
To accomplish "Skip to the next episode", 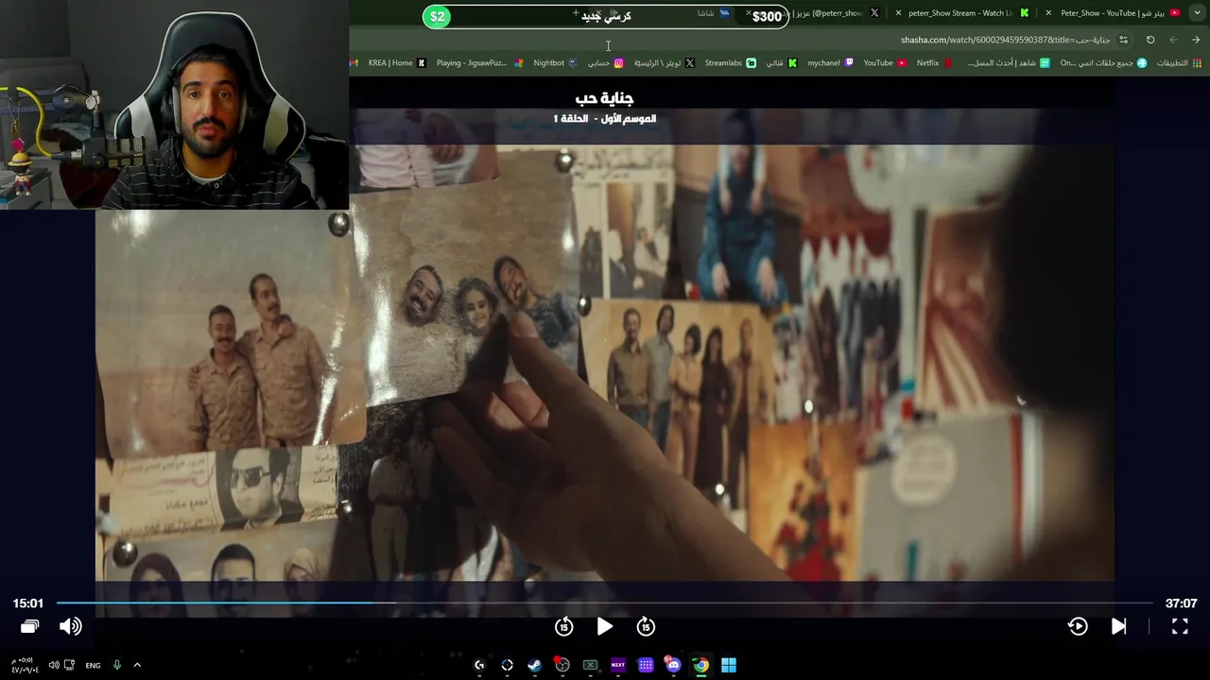I will click(1118, 626).
